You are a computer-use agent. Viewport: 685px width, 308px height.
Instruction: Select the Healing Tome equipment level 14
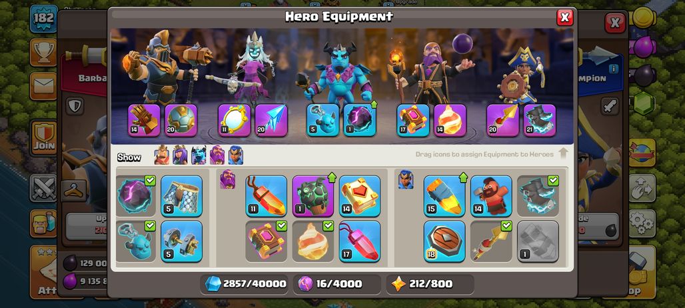[x=360, y=196]
